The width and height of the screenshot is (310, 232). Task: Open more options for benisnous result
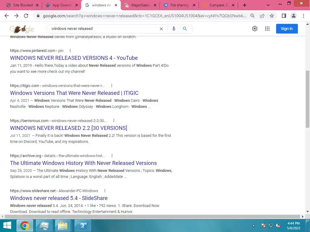click(x=114, y=121)
